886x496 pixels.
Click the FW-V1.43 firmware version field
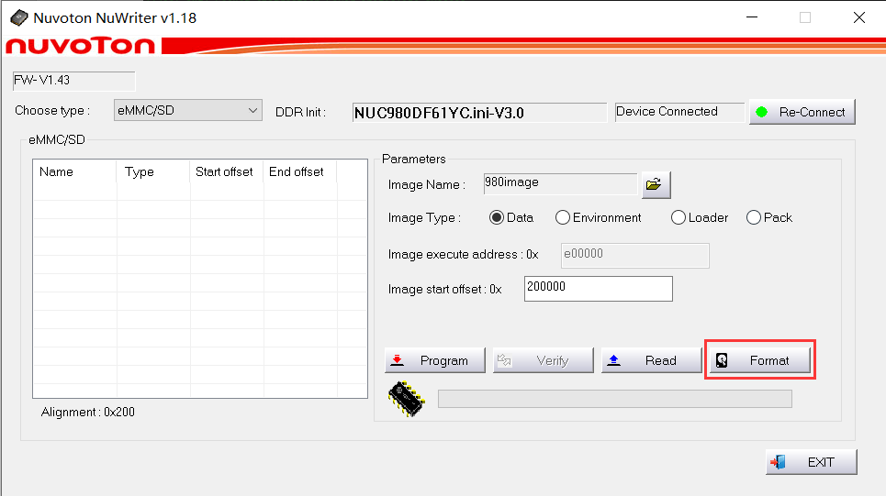(74, 81)
